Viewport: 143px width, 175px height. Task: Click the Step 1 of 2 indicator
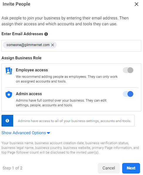[13, 168]
